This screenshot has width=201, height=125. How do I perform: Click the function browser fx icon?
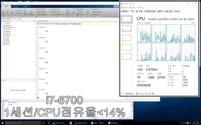click(x=38, y=98)
